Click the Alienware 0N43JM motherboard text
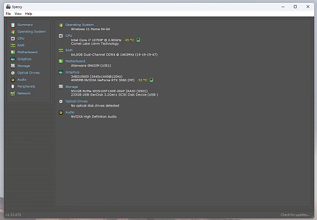317x220 pixels. click(x=91, y=66)
